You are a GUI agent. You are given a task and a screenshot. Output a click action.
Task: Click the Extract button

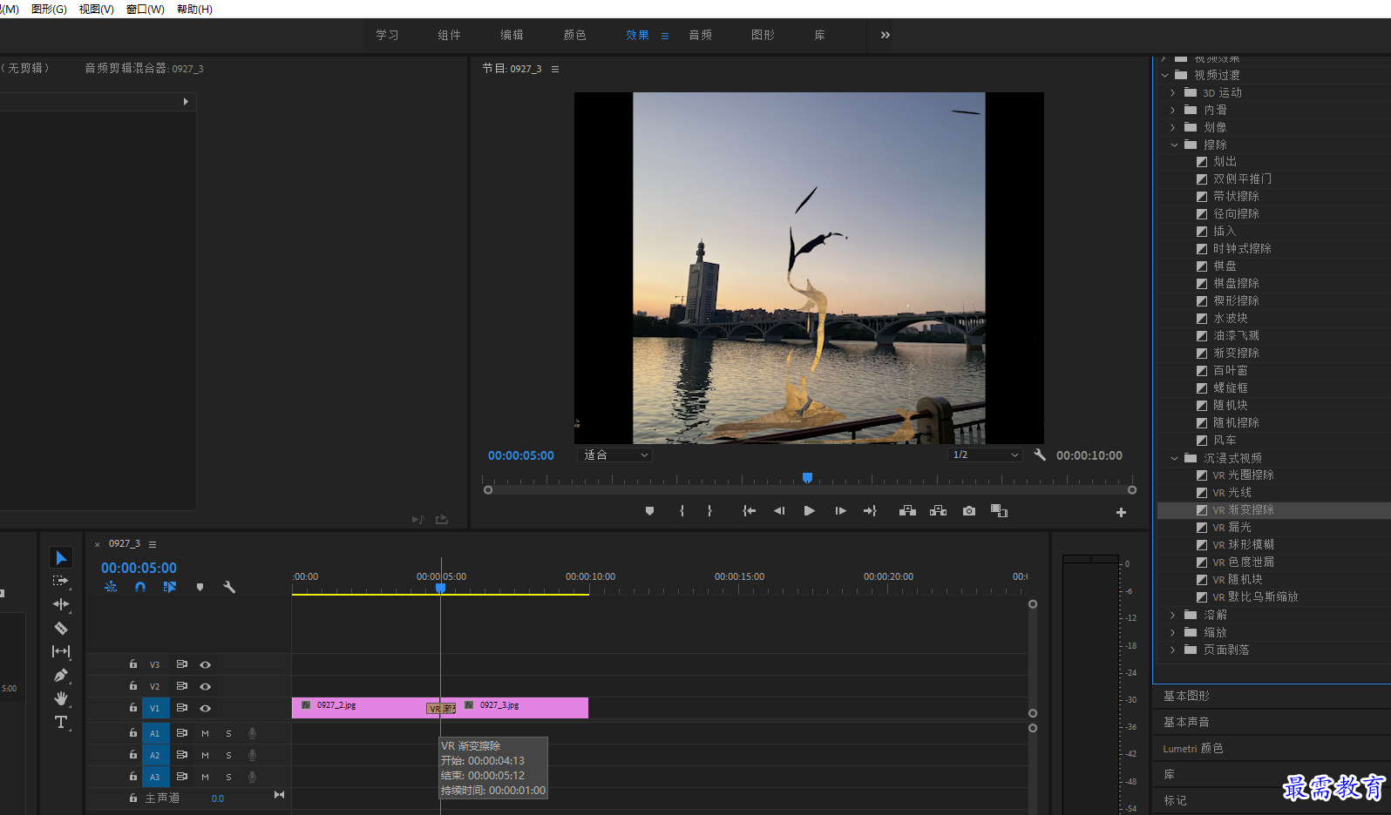click(938, 511)
